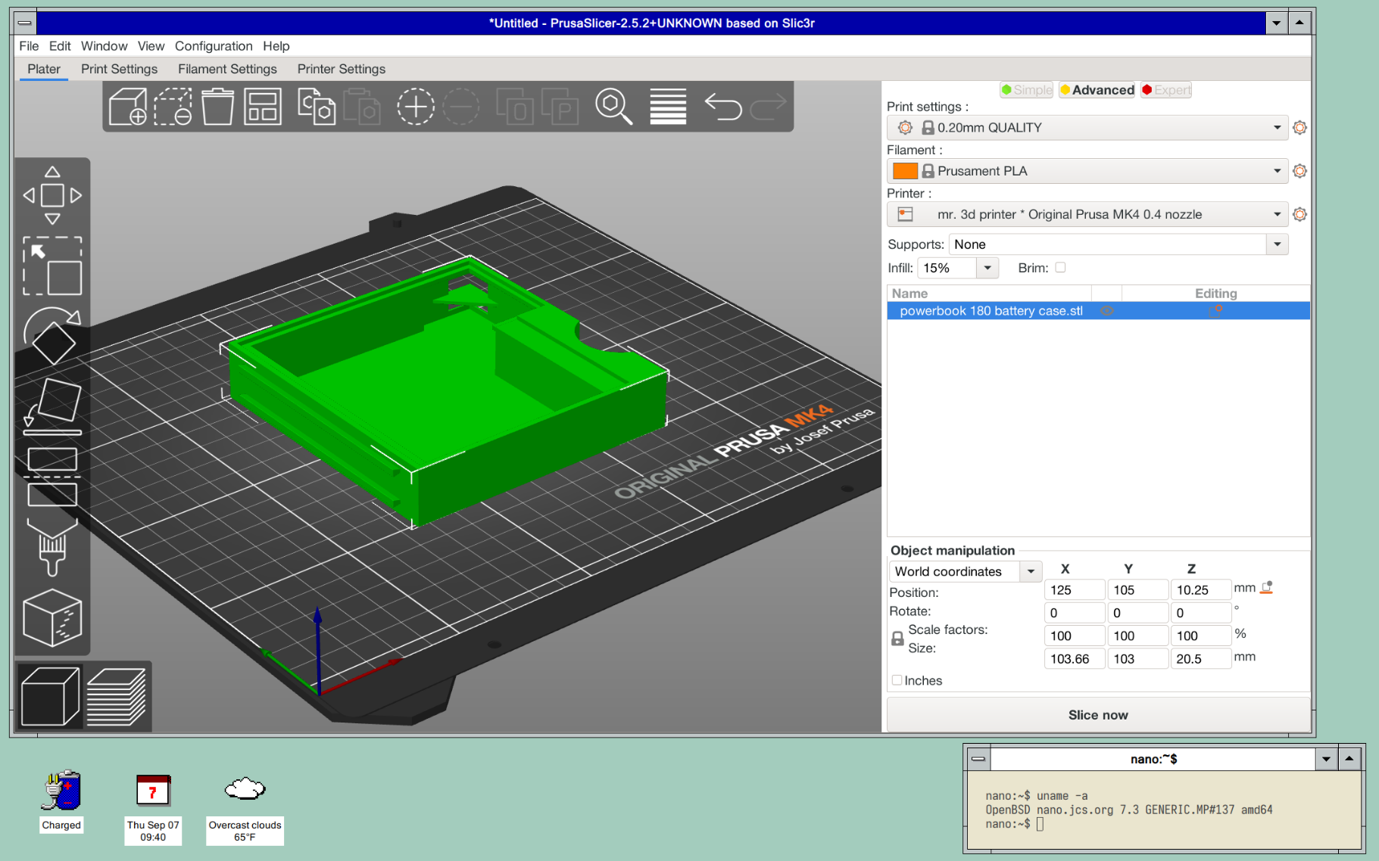The height and width of the screenshot is (861, 1379).
Task: Toggle the scale factors lock
Action: point(897,639)
